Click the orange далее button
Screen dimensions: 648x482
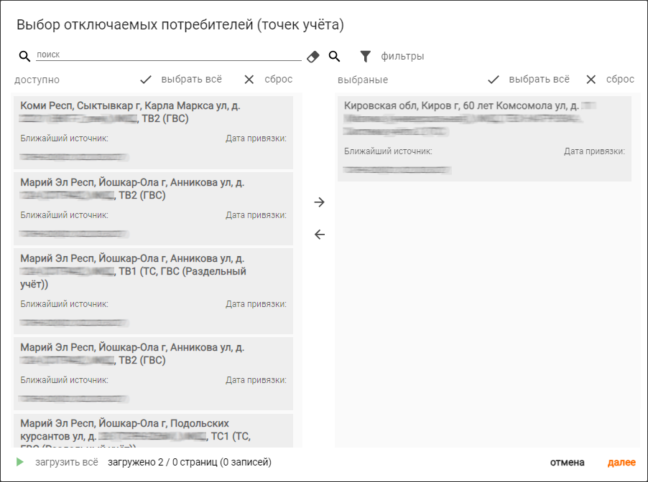(x=621, y=462)
